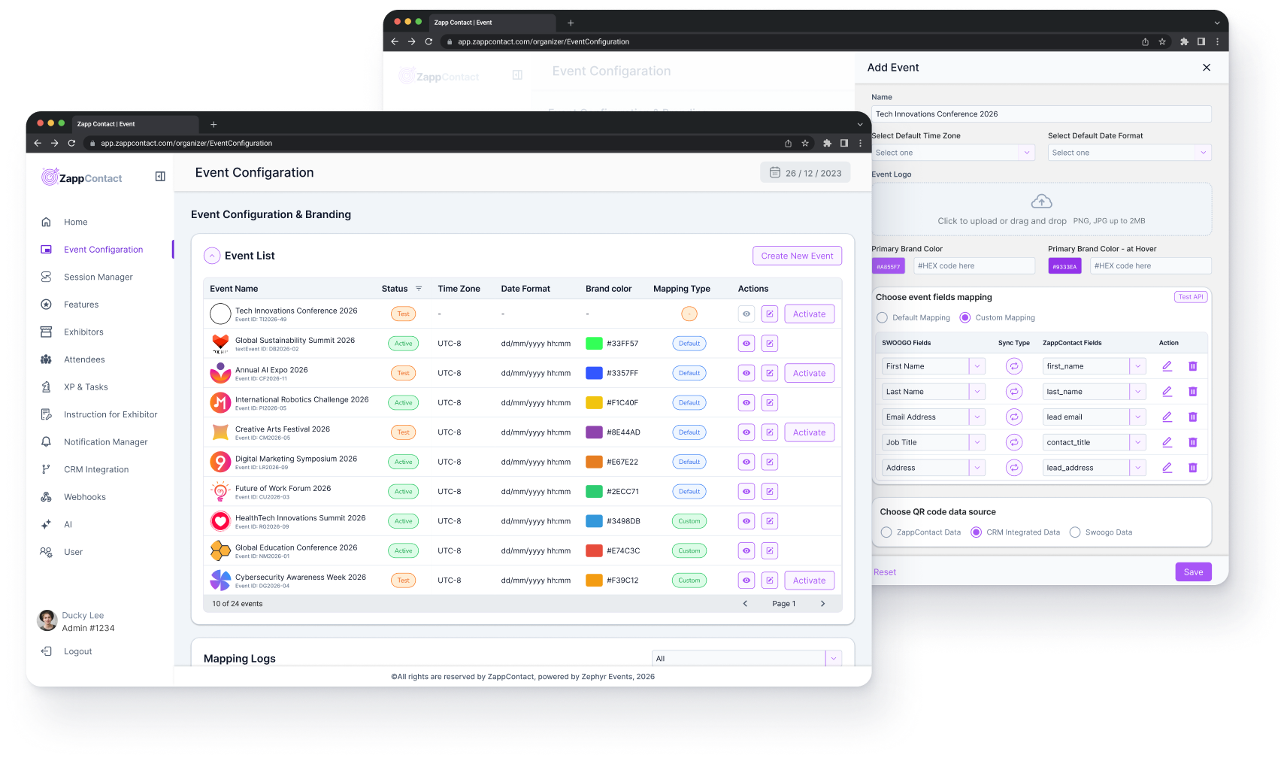Viewport: 1287px width, 761px height.
Task: Open the Mapping Logs All dropdown
Action: [746, 659]
